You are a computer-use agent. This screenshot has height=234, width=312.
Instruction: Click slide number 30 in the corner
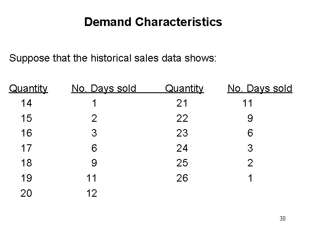click(283, 218)
